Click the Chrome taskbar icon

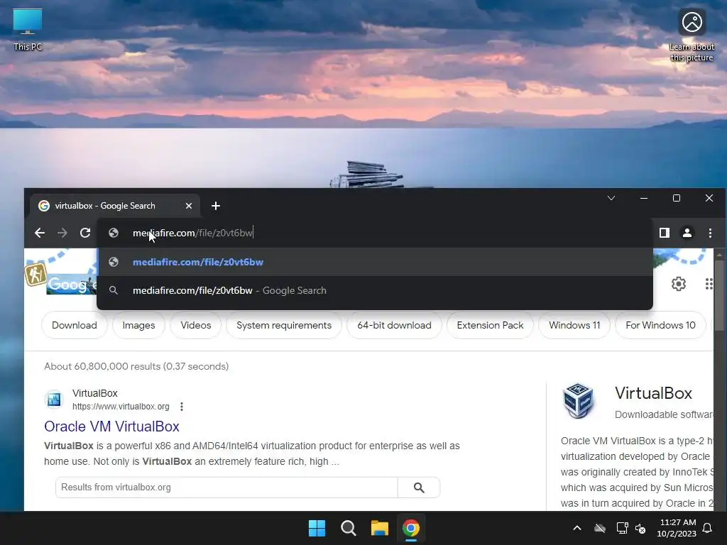pos(411,528)
